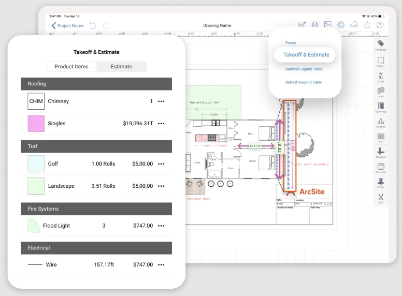
Task: Click Remove Legend Table
Action: pos(303,69)
